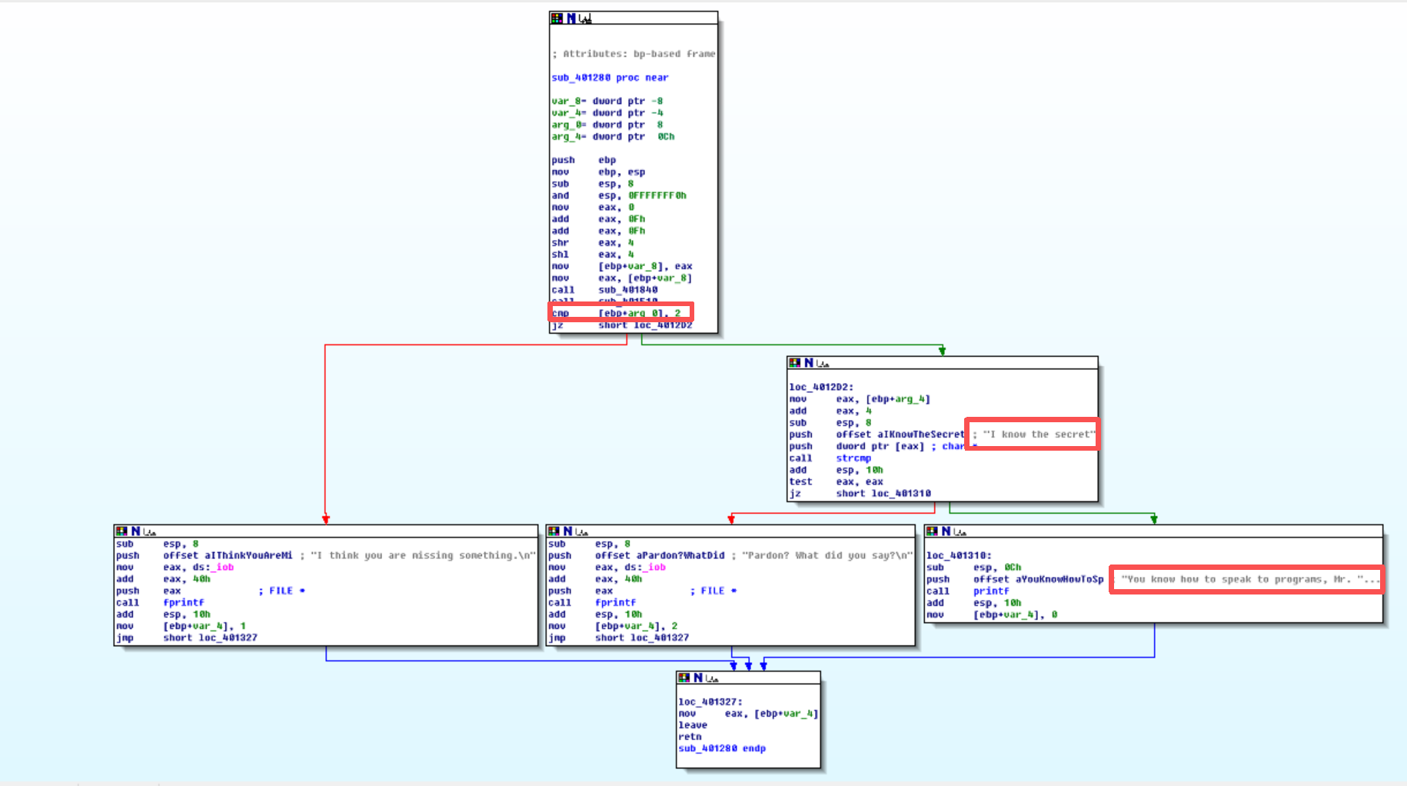Click the graph icon on the sub_401280 entry node
This screenshot has height=786, width=1407.
(x=585, y=18)
